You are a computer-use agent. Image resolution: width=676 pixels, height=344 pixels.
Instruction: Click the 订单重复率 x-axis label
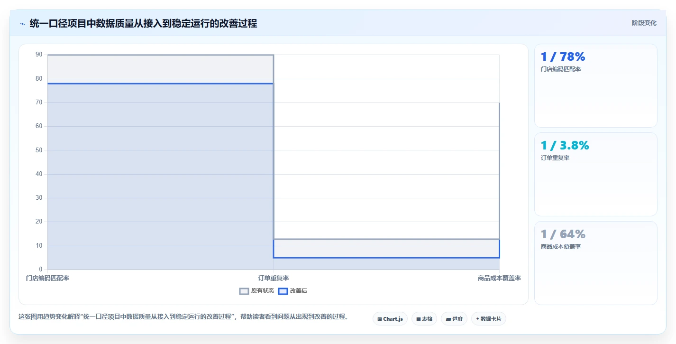pyautogui.click(x=274, y=278)
